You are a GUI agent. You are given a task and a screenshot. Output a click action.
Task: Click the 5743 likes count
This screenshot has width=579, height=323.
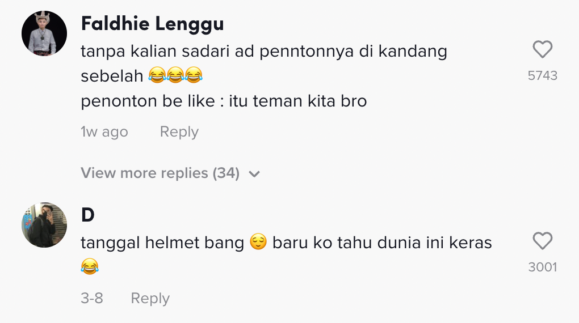pyautogui.click(x=543, y=75)
